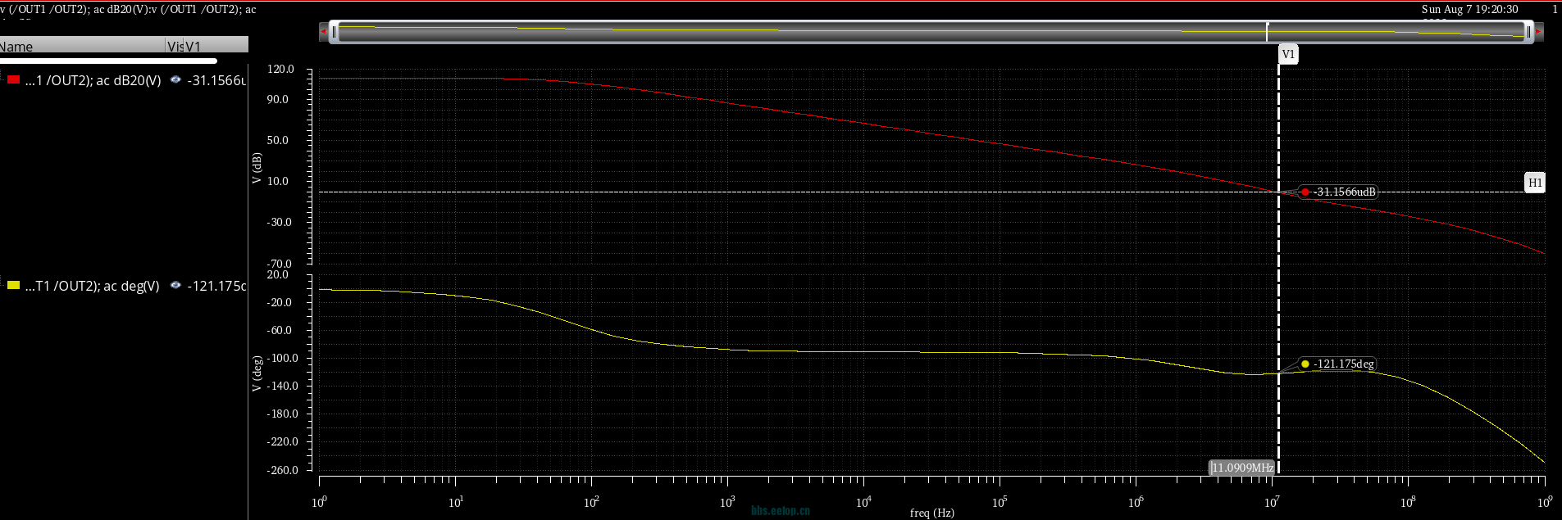The height and width of the screenshot is (520, 1562).
Task: Click the freq (Hz) axis label
Action: tap(931, 513)
